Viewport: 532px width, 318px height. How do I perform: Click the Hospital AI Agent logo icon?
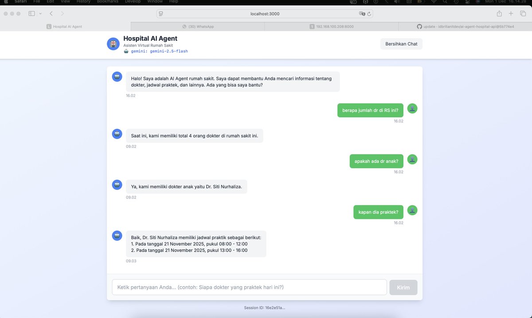[x=113, y=44]
